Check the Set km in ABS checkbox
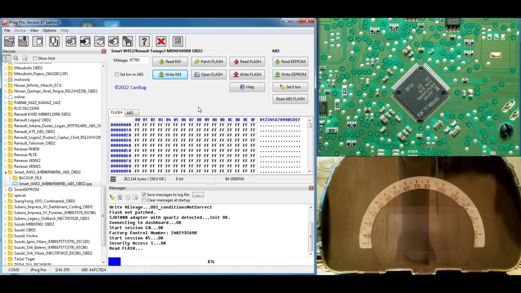Image resolution: width=521 pixels, height=293 pixels. tap(117, 74)
